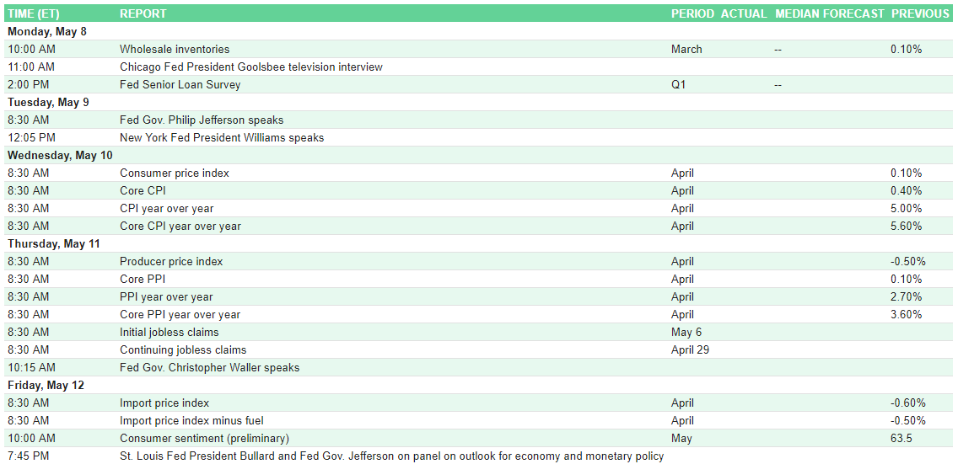This screenshot has width=958, height=464.
Task: Select the Tuesday, May 9 date heading
Action: tap(48, 103)
